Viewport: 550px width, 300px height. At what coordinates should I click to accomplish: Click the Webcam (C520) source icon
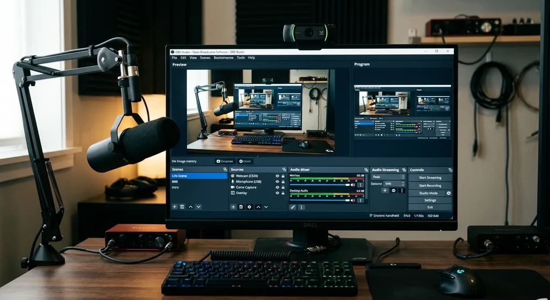[x=233, y=176]
